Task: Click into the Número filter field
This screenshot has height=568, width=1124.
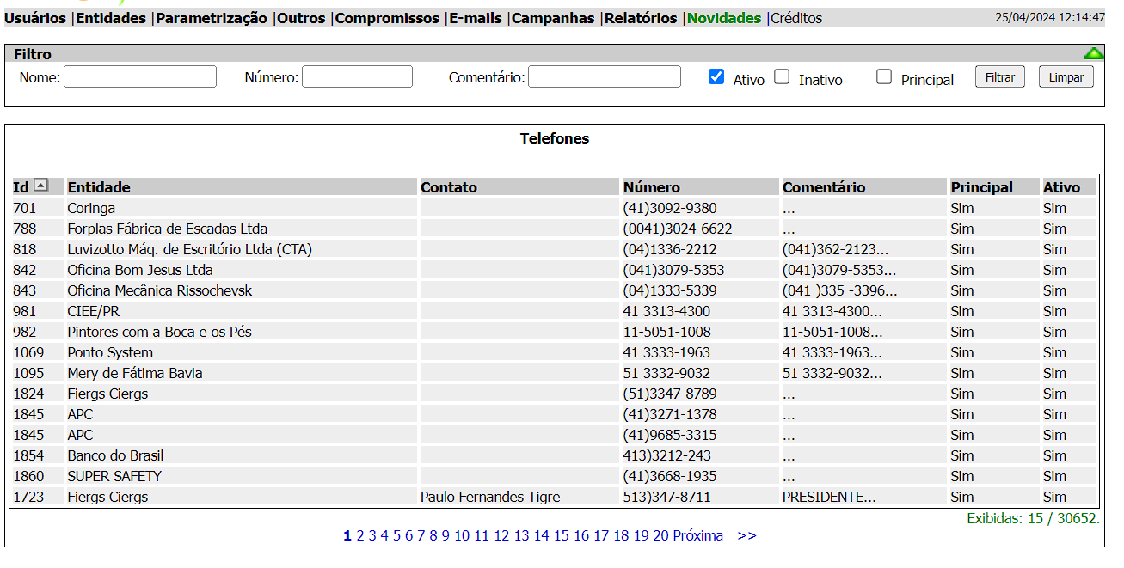Action: pos(357,77)
